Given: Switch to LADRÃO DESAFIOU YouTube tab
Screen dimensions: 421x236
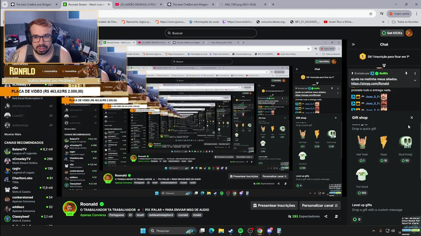Looking at the screenshot, I should pyautogui.click(x=138, y=5).
